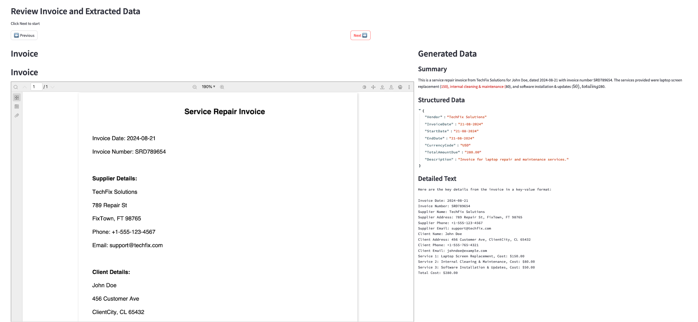Click the search icon in PDF toolbar
This screenshot has width=698, height=322.
click(x=16, y=87)
